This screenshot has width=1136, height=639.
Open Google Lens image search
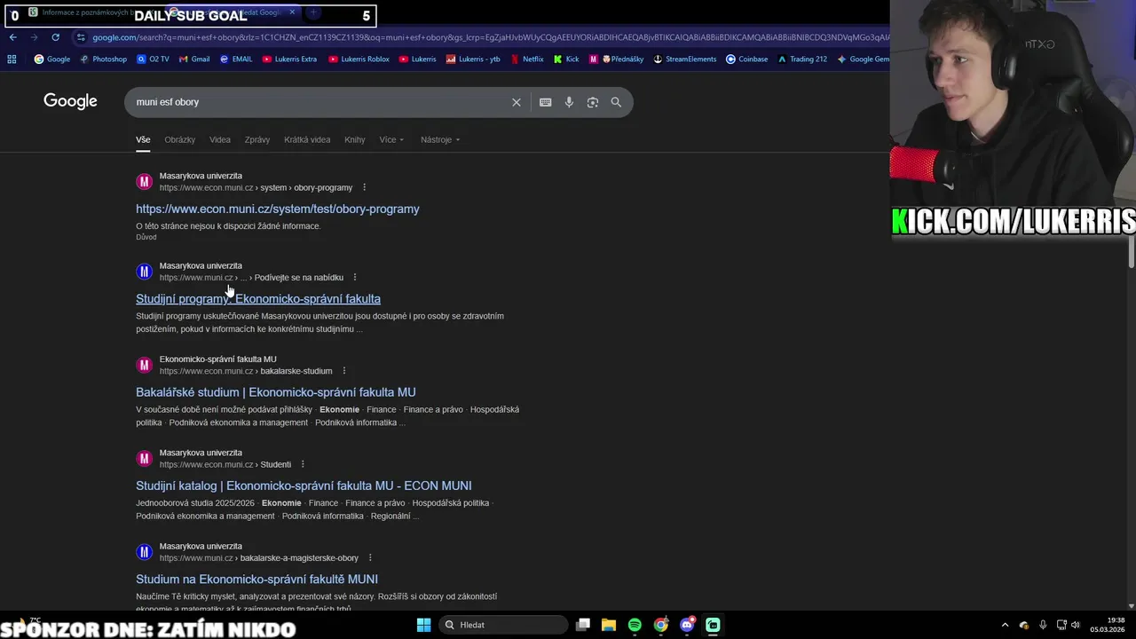click(x=593, y=102)
